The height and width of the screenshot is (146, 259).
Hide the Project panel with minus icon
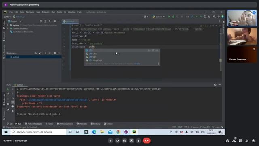pos(59,21)
